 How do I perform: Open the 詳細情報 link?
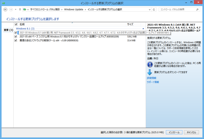152,78
